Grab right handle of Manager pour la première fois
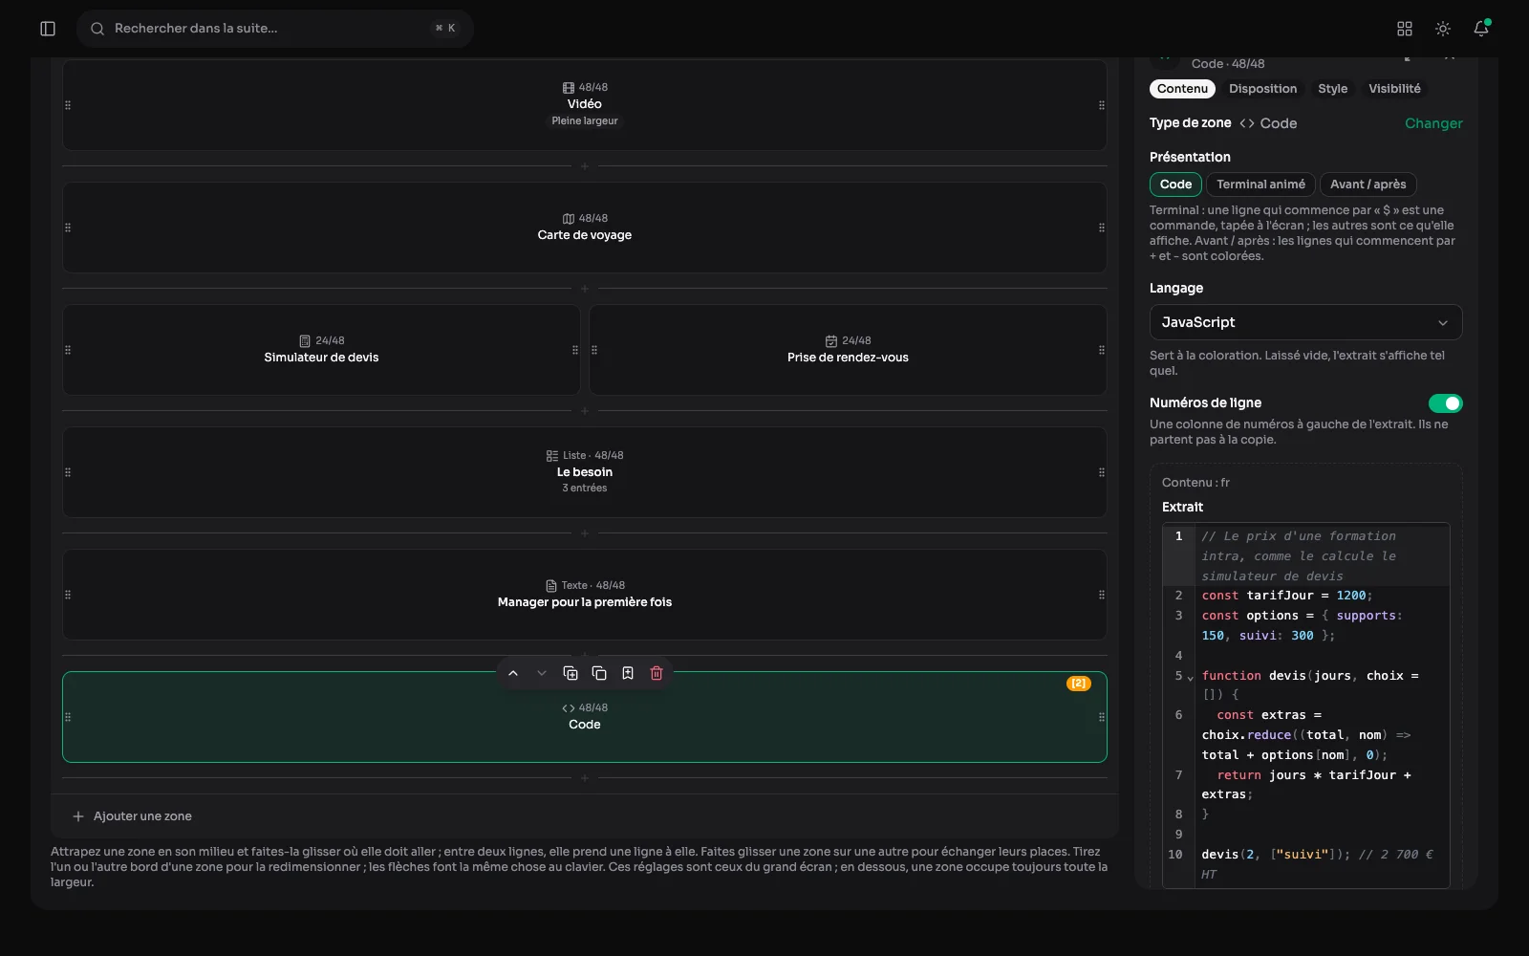This screenshot has height=956, width=1529. [x=1102, y=595]
